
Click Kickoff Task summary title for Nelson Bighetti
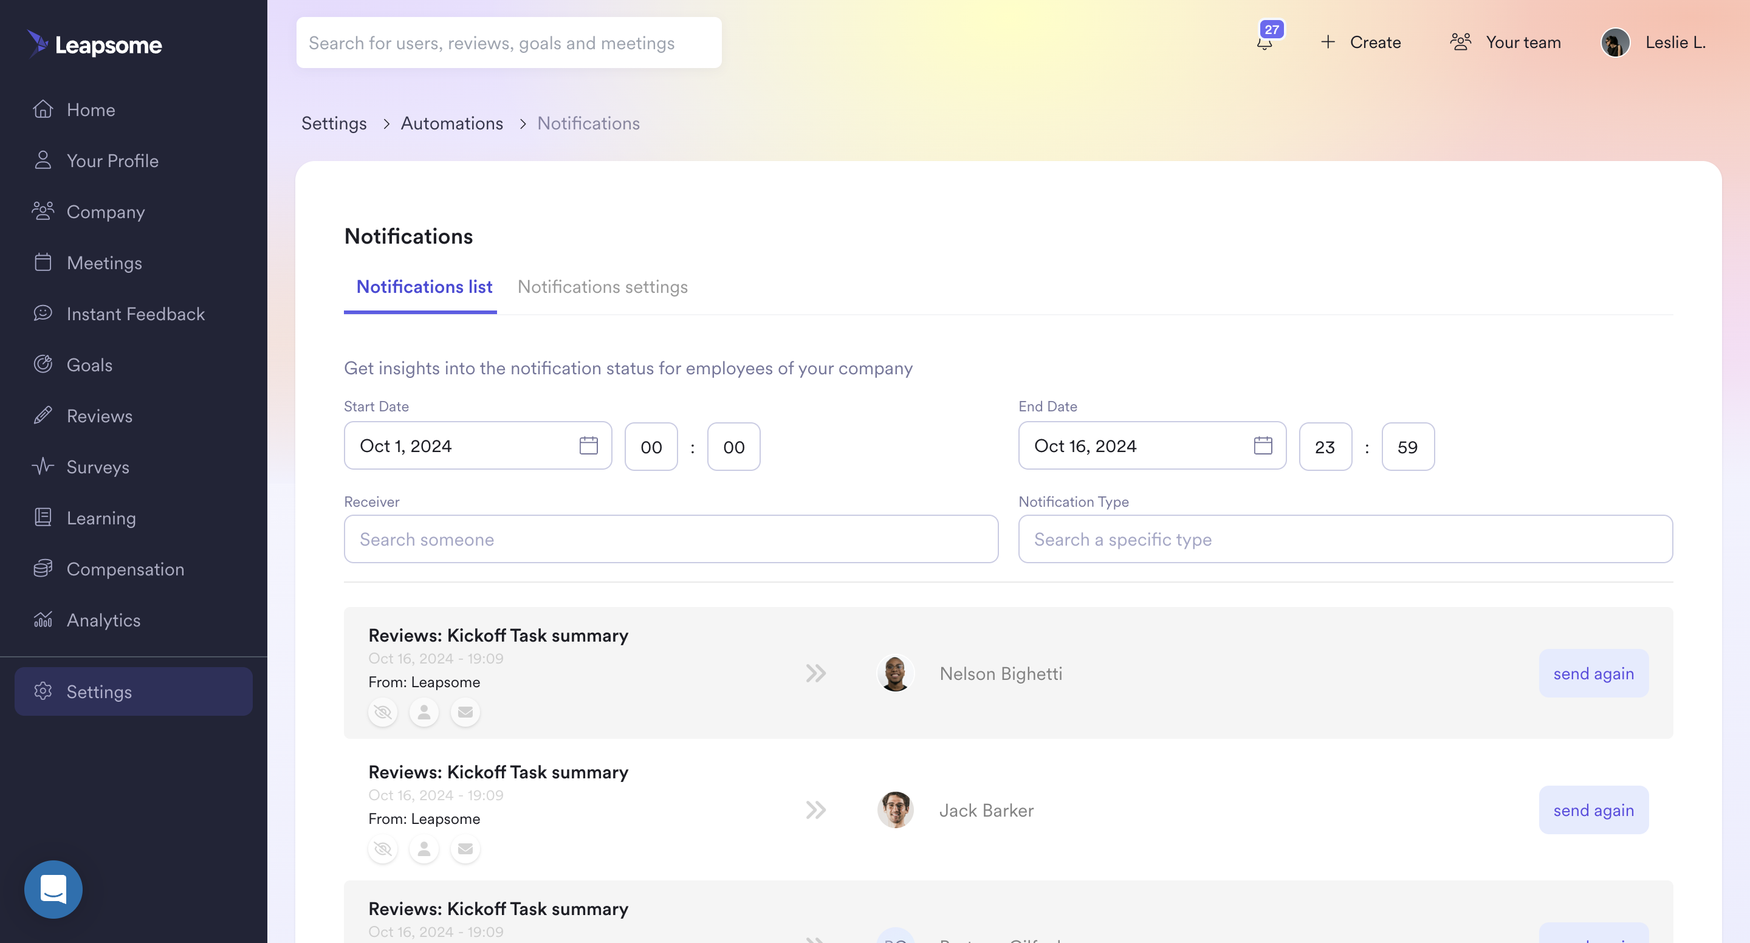(498, 635)
